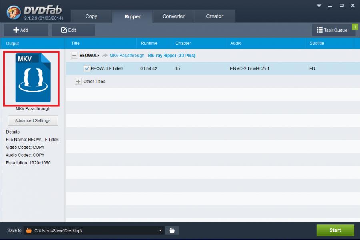Screen dimensions: 360x240
Task: Open folder browse icon next to save path
Action: 172,230
